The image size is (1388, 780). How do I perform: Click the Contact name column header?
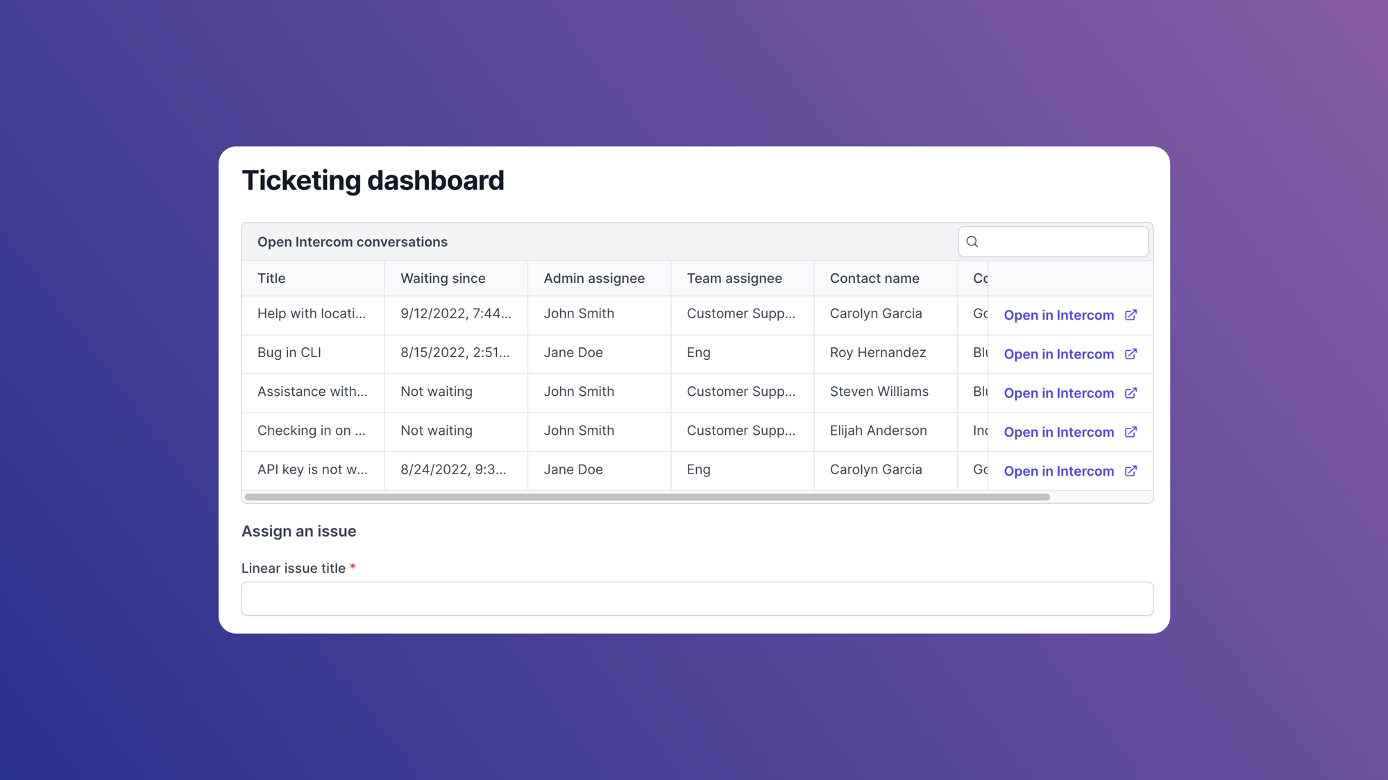[x=885, y=278]
